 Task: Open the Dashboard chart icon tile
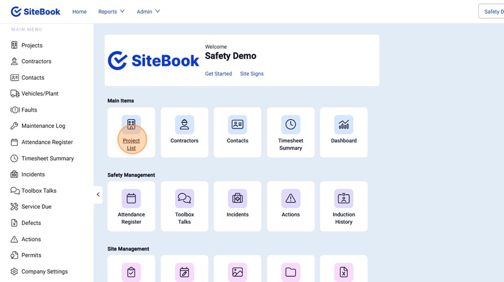(344, 124)
